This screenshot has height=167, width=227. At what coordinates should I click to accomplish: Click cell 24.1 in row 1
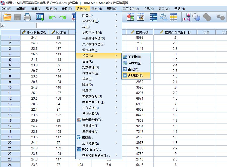click(x=34, y=37)
